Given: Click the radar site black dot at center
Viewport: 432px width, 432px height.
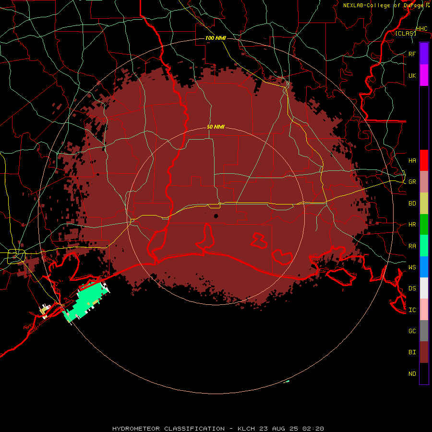Looking at the screenshot, I should coord(216,216).
